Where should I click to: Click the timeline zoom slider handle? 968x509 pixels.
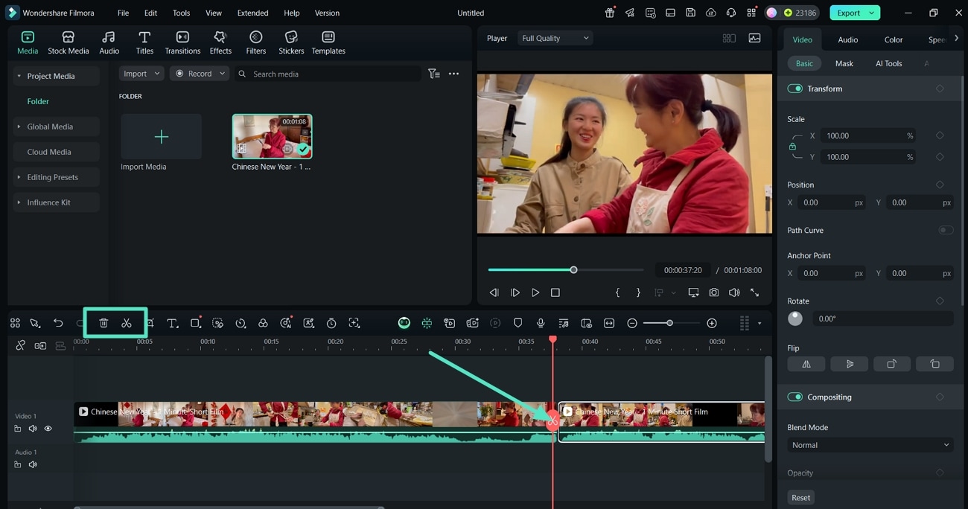tap(669, 323)
